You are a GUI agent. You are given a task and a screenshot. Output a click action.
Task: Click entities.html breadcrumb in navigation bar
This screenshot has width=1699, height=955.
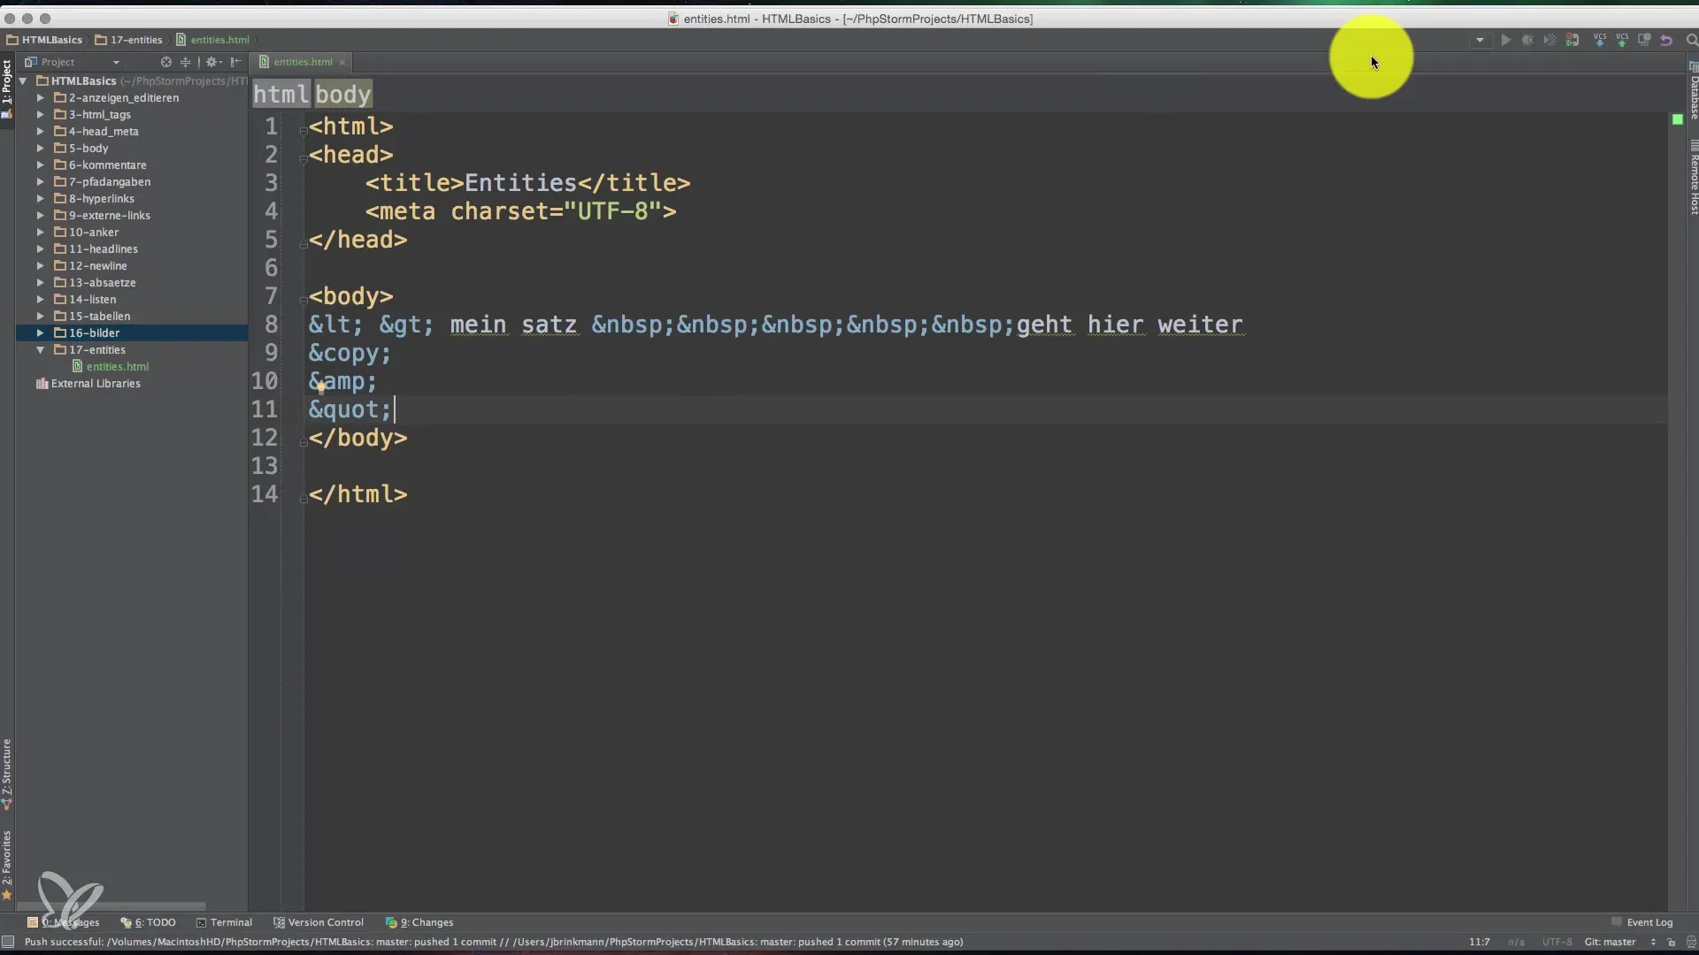click(212, 40)
